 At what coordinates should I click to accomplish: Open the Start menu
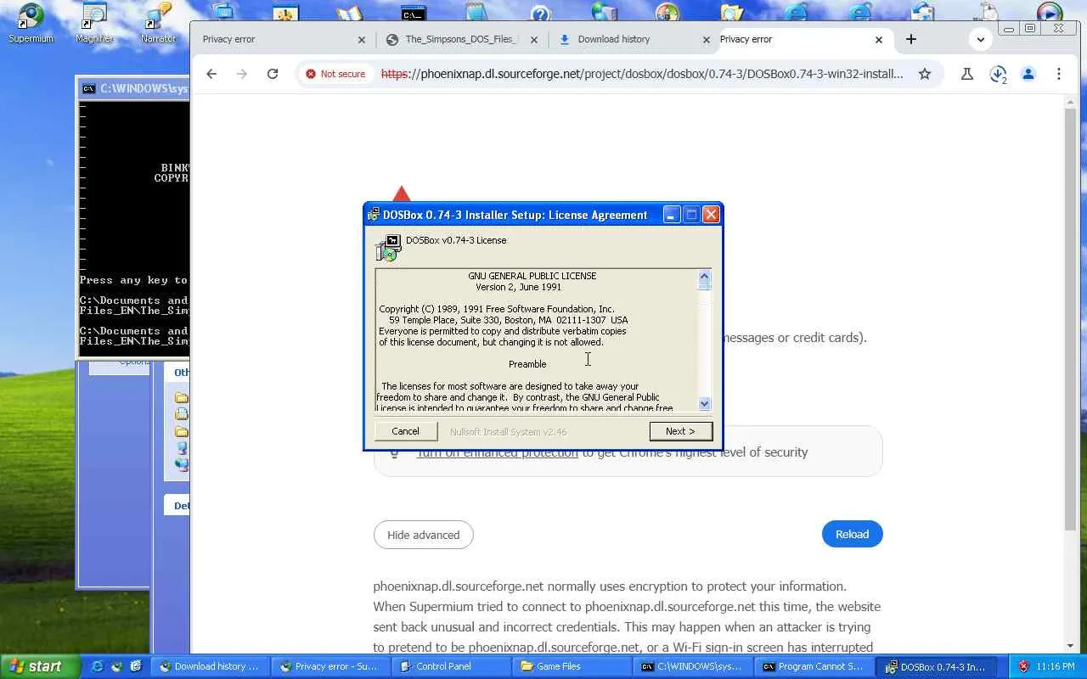(40, 666)
